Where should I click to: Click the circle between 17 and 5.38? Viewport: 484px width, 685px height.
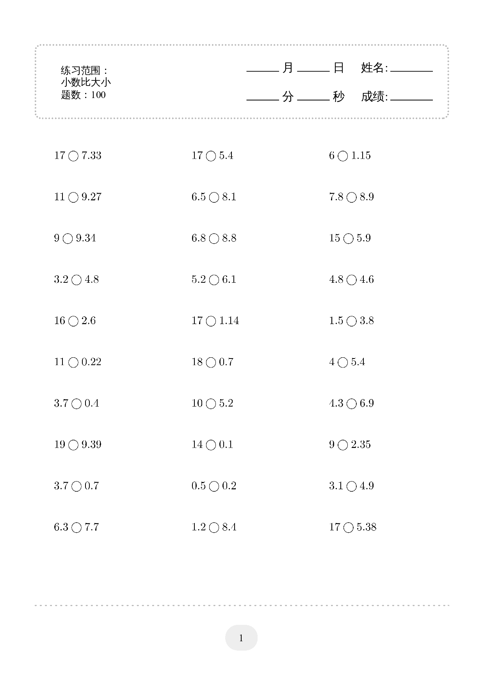[x=349, y=528]
